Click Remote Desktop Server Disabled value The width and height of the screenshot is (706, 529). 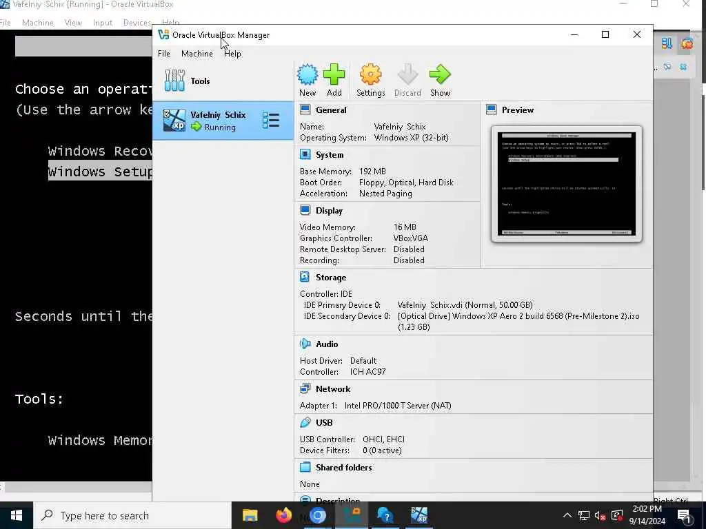pos(409,249)
